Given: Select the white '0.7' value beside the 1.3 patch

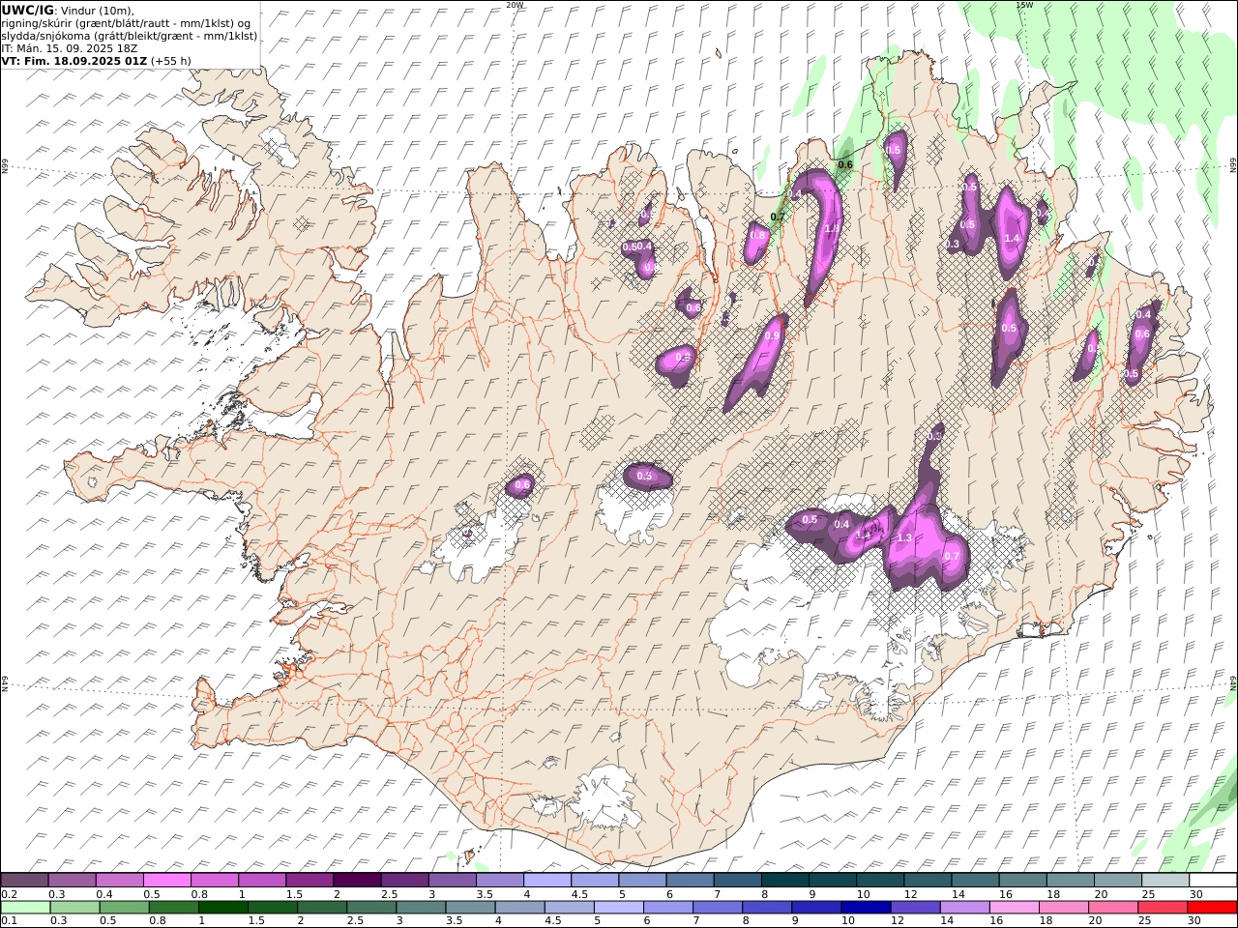Looking at the screenshot, I should tap(952, 556).
